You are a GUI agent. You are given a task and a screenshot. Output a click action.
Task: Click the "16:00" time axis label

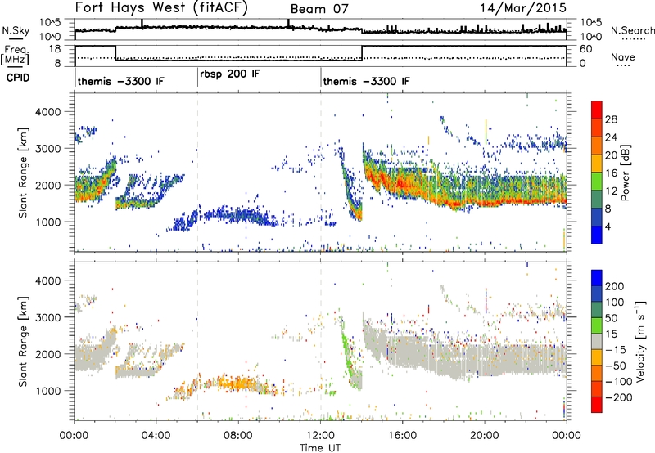[402, 436]
